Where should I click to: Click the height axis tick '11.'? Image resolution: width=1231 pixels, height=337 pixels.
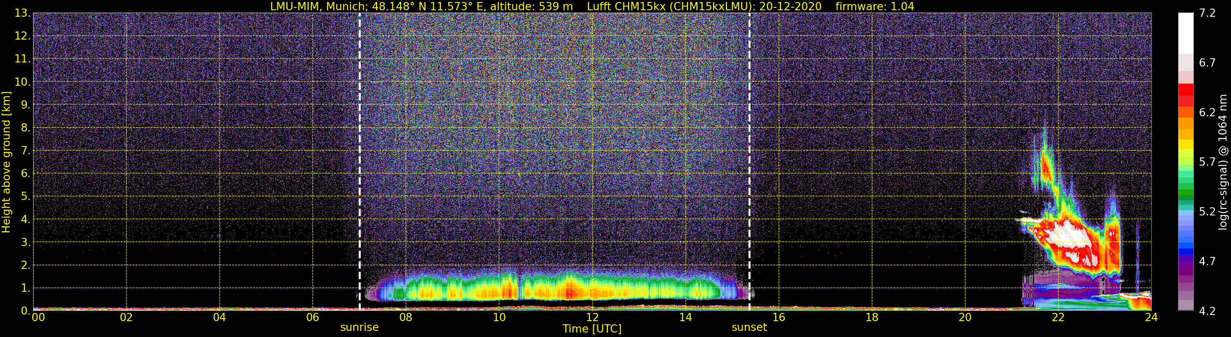pos(22,59)
